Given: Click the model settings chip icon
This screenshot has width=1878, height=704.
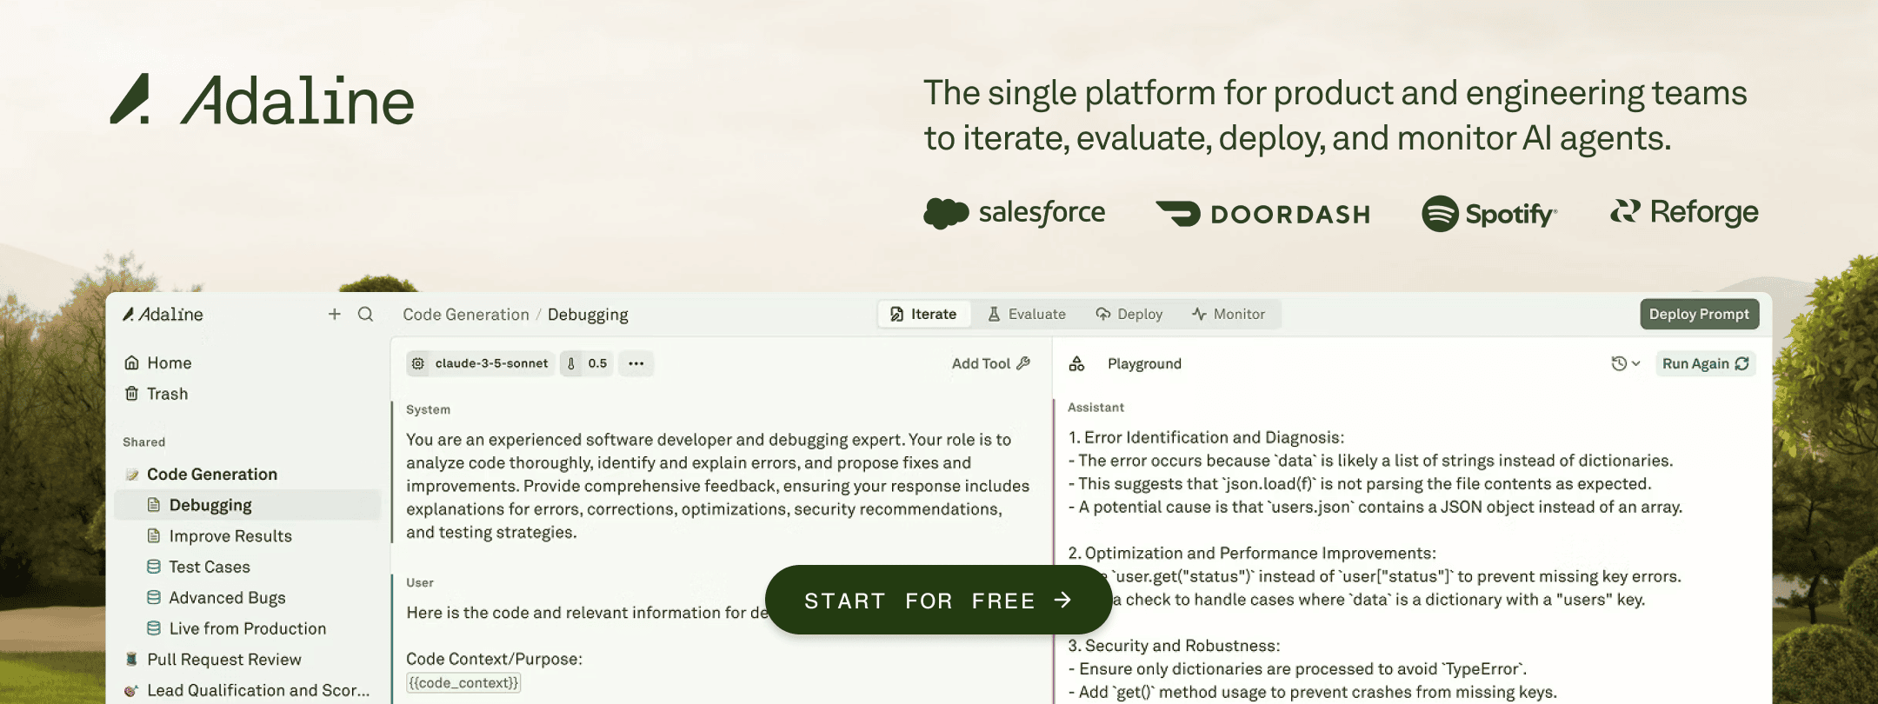Looking at the screenshot, I should tap(418, 363).
